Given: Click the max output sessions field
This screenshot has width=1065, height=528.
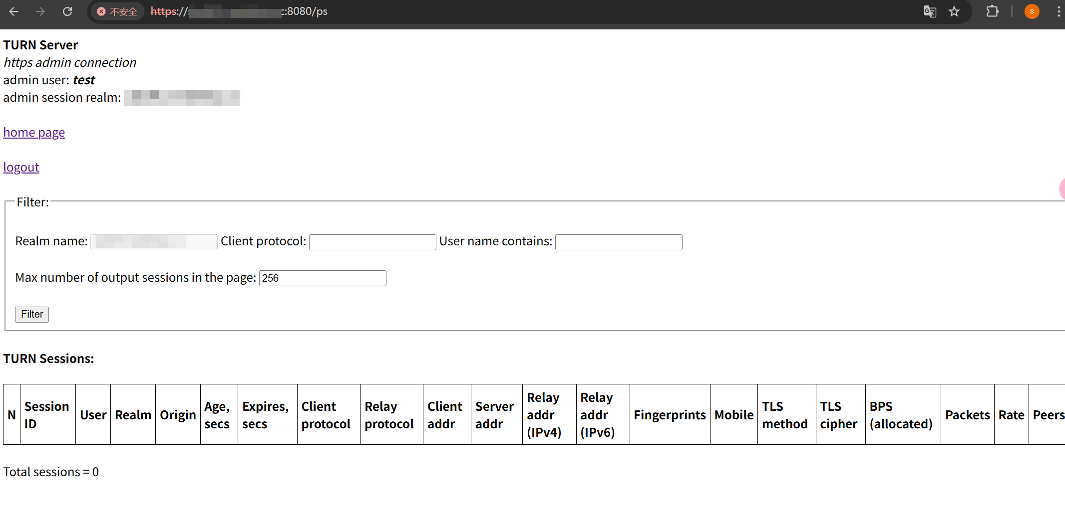Looking at the screenshot, I should coord(323,278).
